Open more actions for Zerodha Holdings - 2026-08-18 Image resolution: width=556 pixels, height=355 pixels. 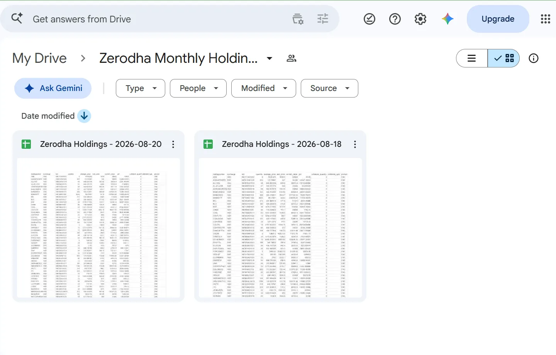pyautogui.click(x=355, y=144)
